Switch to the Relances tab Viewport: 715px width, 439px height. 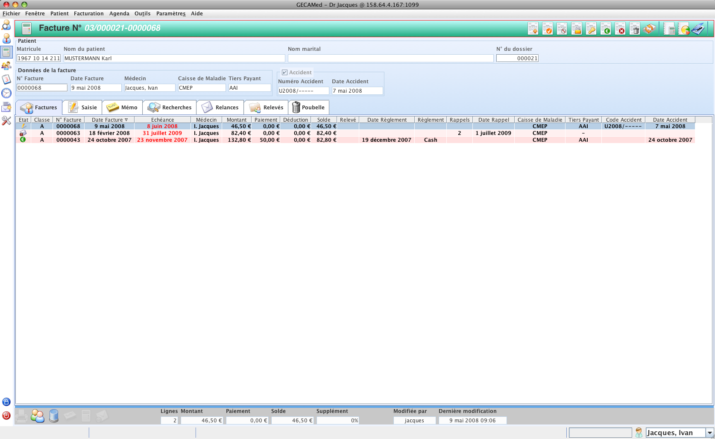pyautogui.click(x=220, y=108)
